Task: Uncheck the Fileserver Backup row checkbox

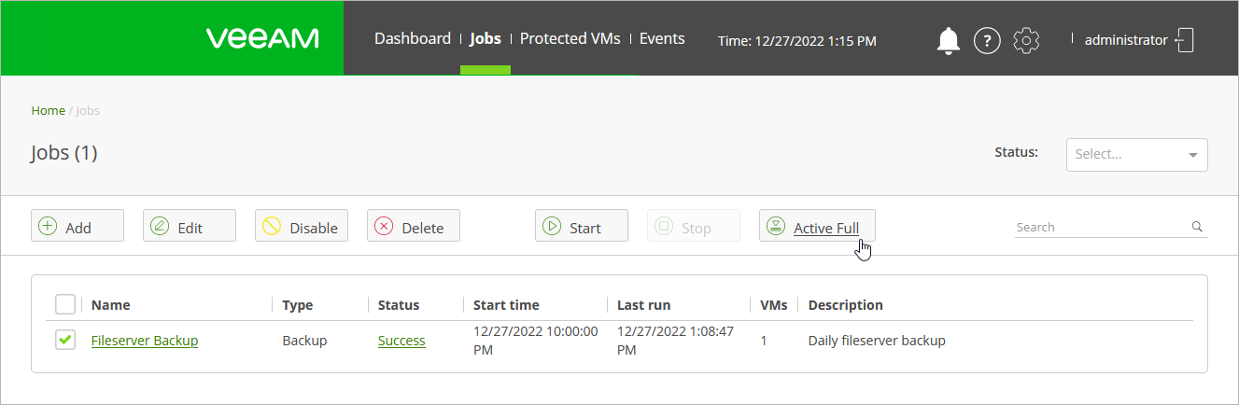Action: tap(65, 341)
